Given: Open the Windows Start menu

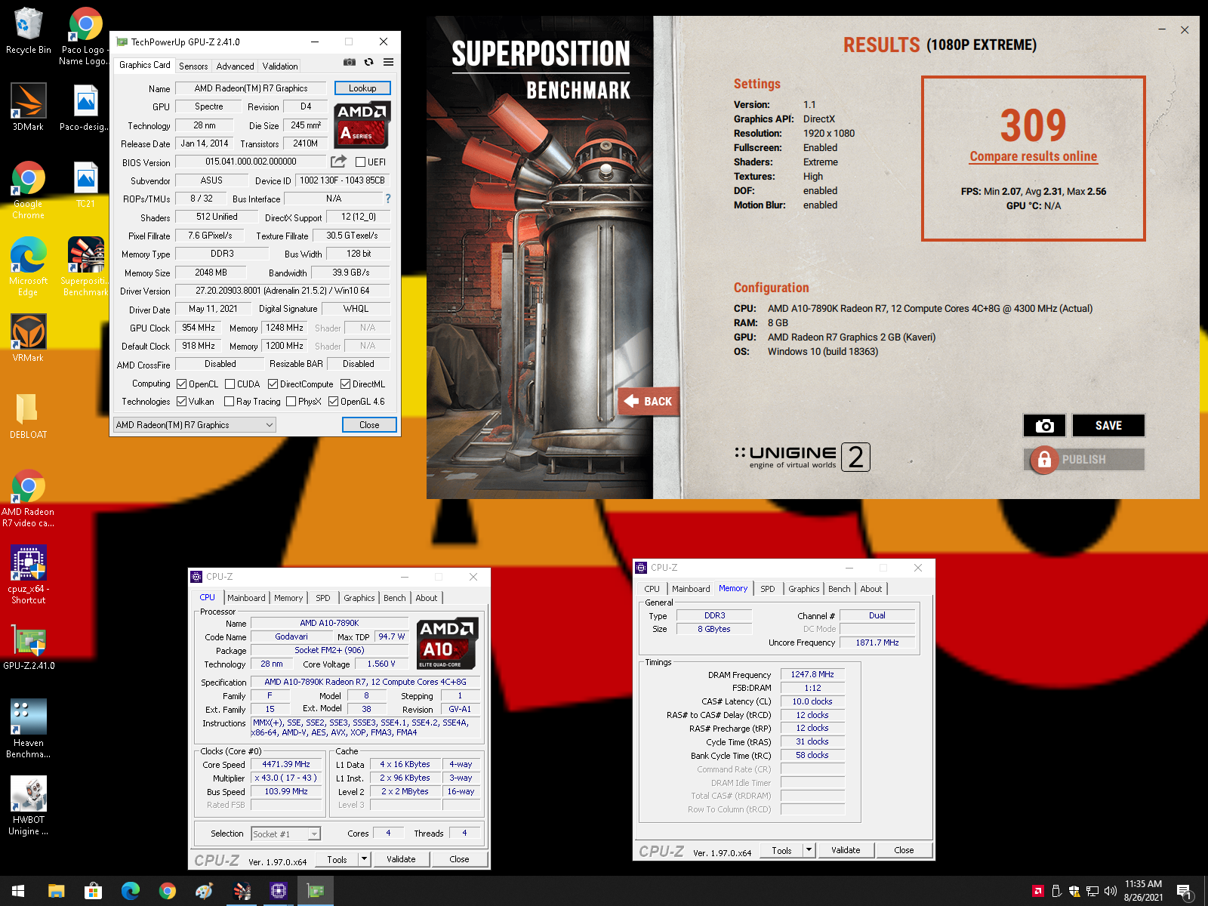Looking at the screenshot, I should coord(18,891).
